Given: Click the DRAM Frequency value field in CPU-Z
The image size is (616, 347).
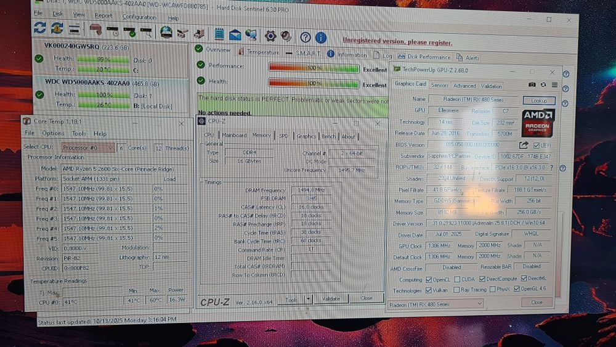Looking at the screenshot, I should click(x=311, y=190).
